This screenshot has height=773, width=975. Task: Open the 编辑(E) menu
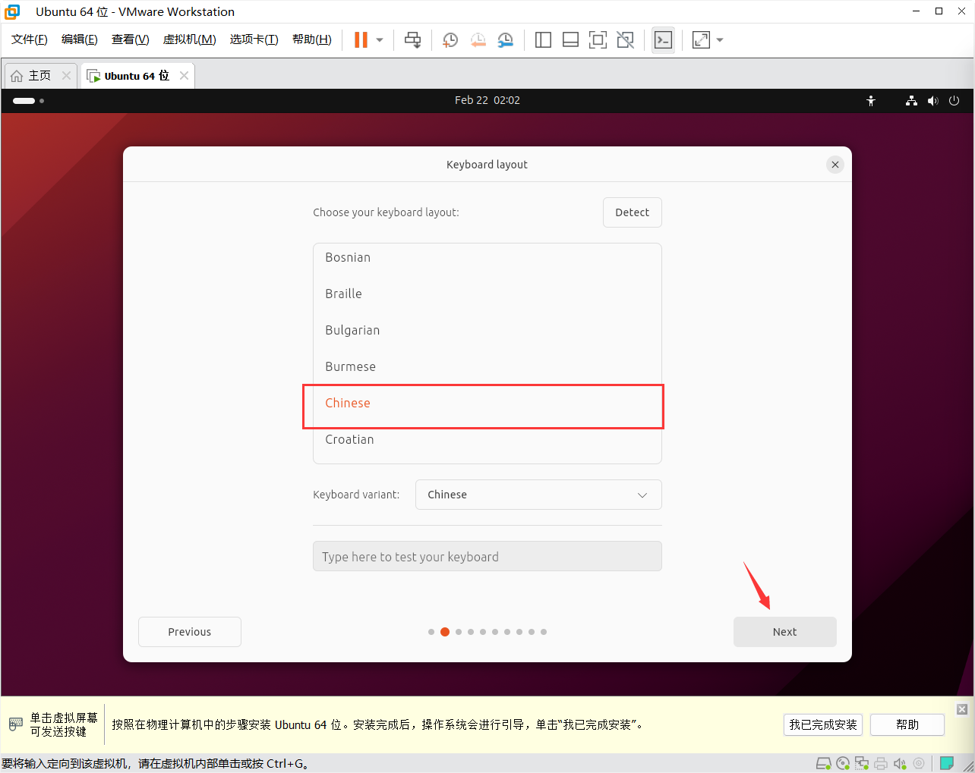[80, 39]
